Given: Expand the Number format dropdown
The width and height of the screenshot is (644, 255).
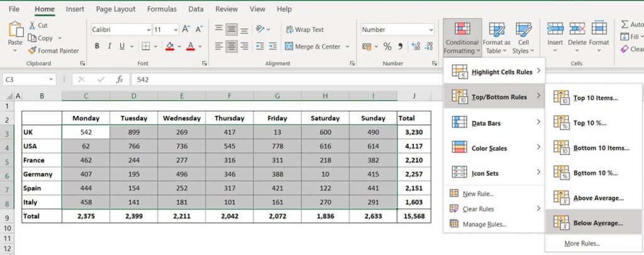Looking at the screenshot, I should 431,30.
